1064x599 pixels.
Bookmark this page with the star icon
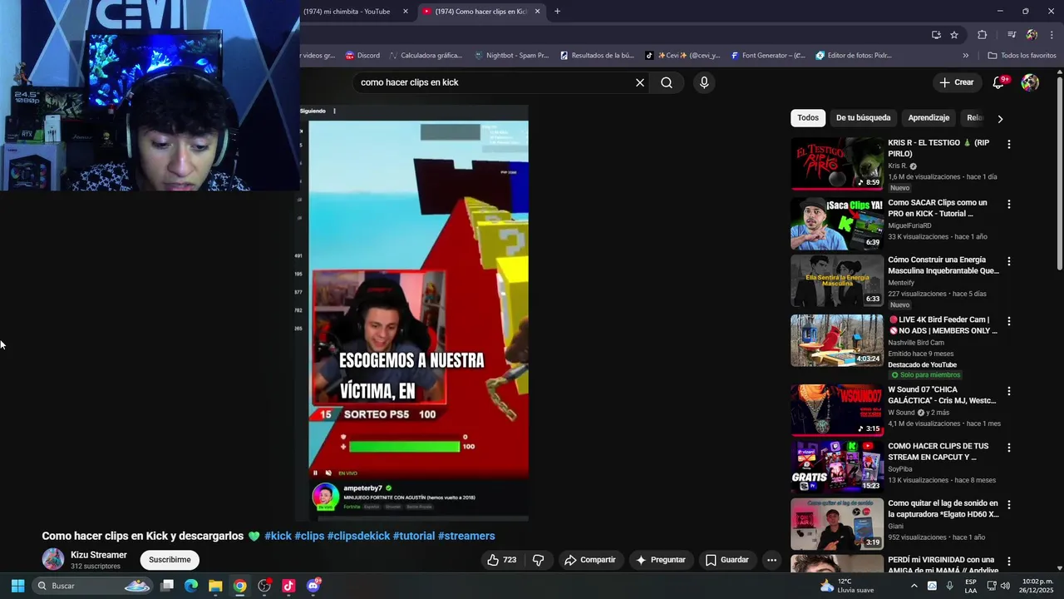(954, 35)
